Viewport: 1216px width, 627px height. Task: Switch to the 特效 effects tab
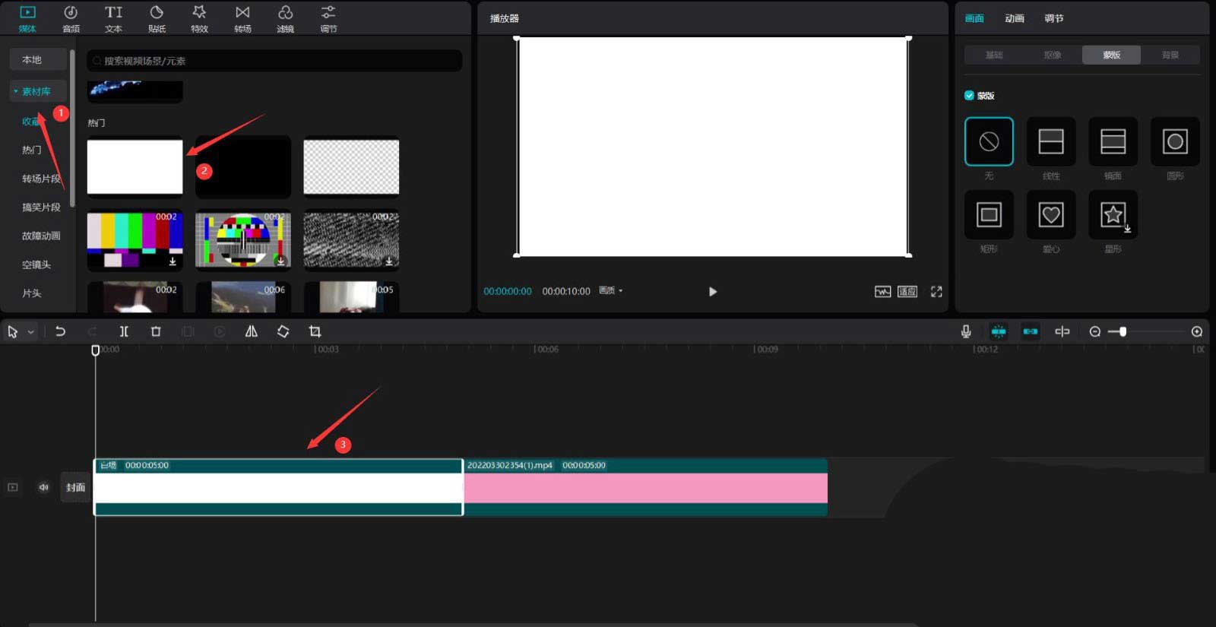199,19
